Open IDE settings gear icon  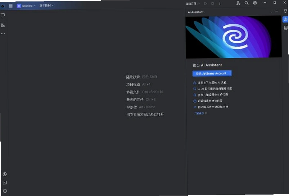pyautogui.click(x=255, y=3)
